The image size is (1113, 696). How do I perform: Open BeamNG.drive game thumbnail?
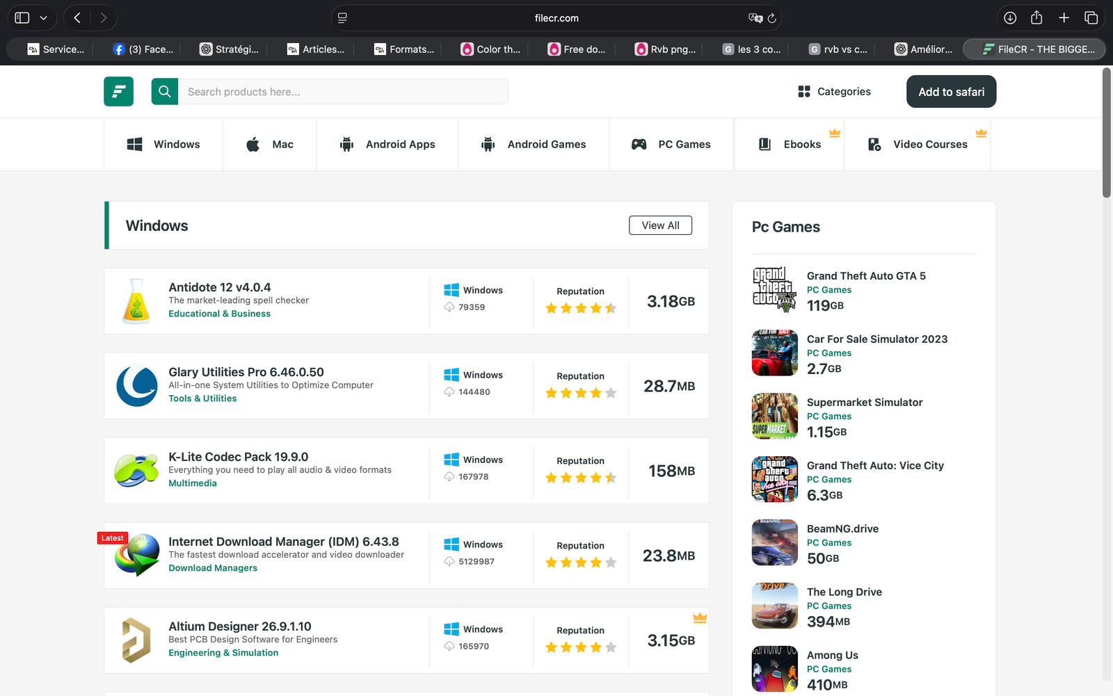coord(775,543)
